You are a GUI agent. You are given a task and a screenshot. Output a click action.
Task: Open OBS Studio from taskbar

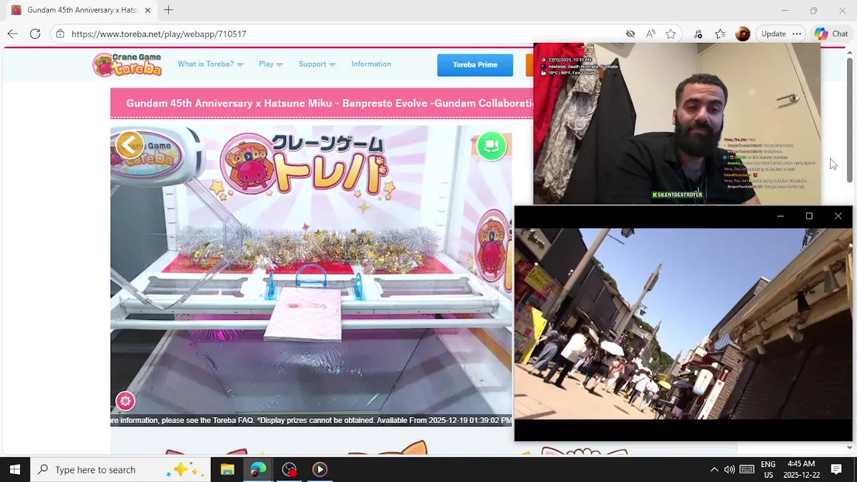[289, 469]
